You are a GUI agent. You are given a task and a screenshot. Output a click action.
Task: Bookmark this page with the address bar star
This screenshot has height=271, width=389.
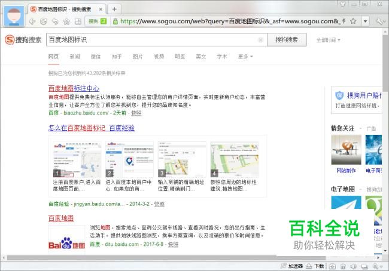tap(353, 21)
